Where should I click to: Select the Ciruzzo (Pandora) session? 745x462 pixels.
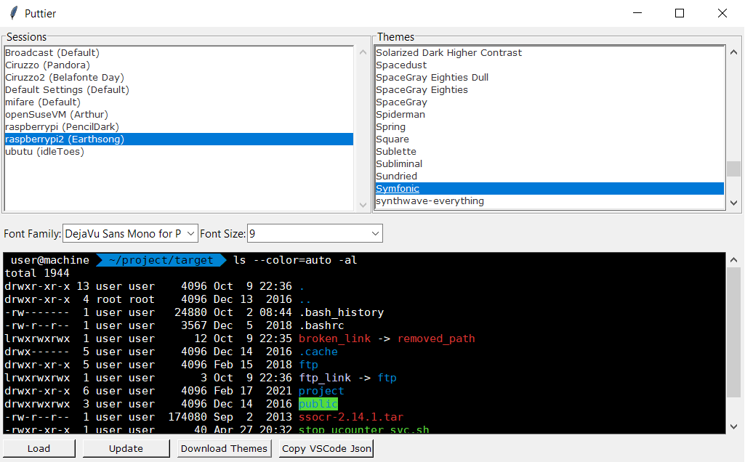[x=179, y=65]
